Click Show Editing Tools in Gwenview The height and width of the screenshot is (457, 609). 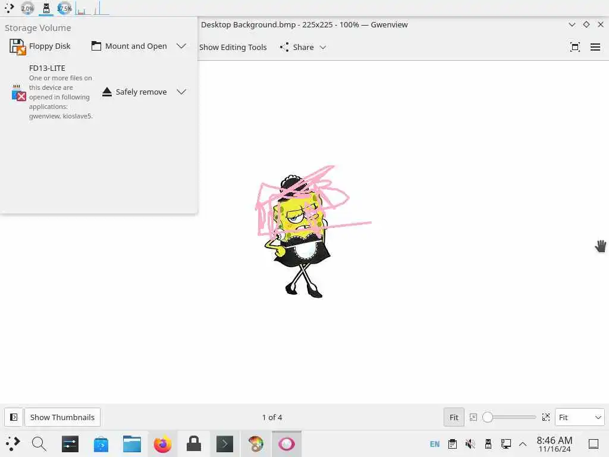(233, 48)
